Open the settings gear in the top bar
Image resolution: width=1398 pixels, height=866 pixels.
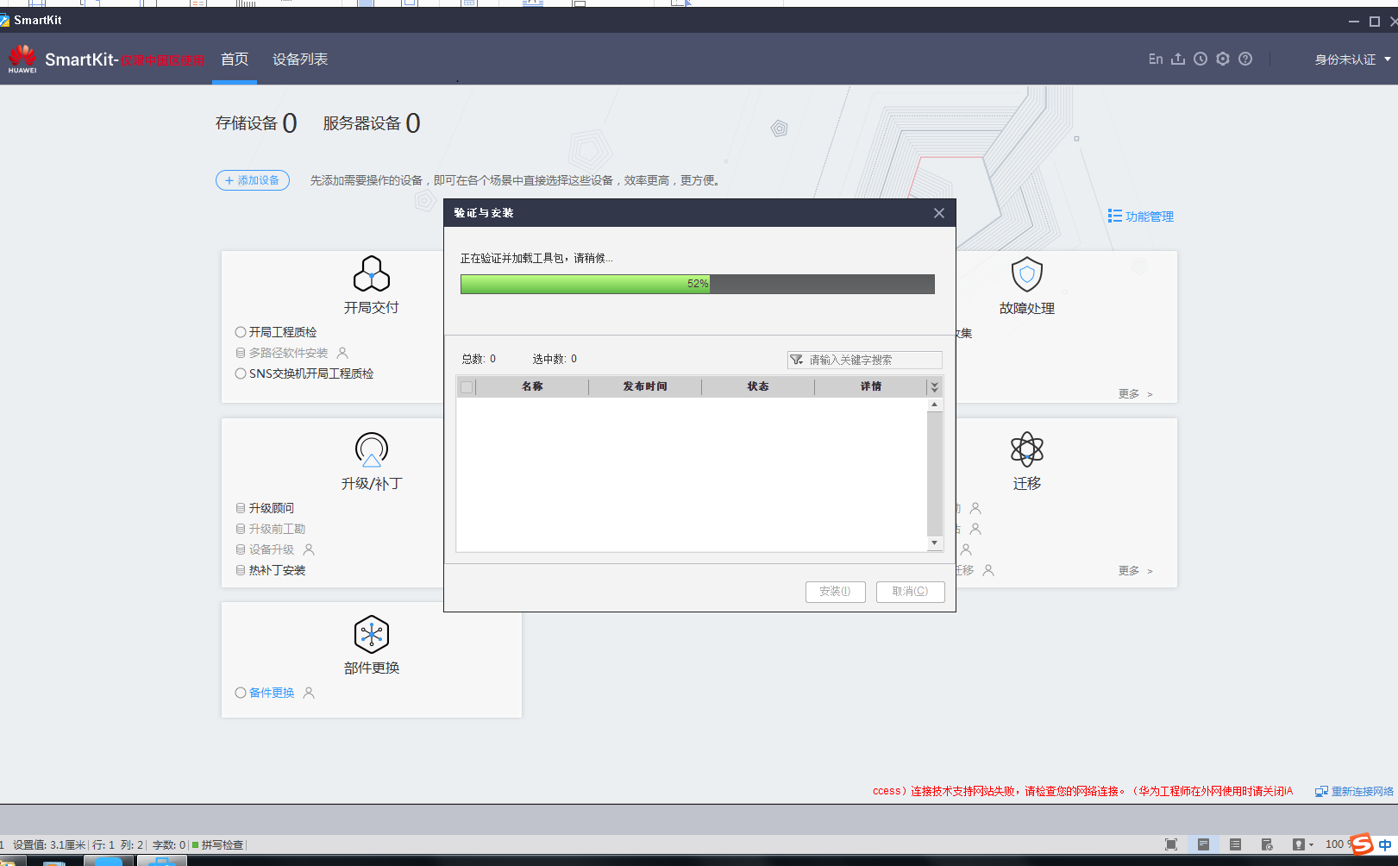pos(1222,59)
